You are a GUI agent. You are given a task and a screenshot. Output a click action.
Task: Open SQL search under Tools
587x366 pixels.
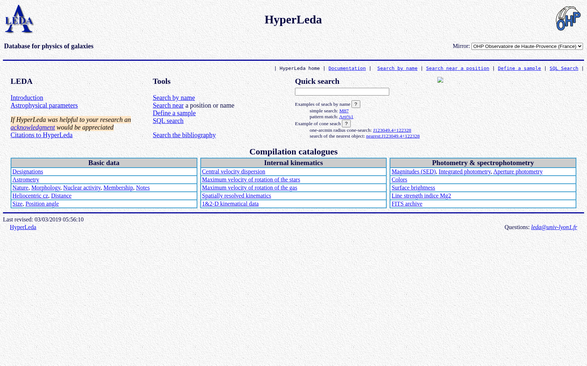click(x=168, y=121)
